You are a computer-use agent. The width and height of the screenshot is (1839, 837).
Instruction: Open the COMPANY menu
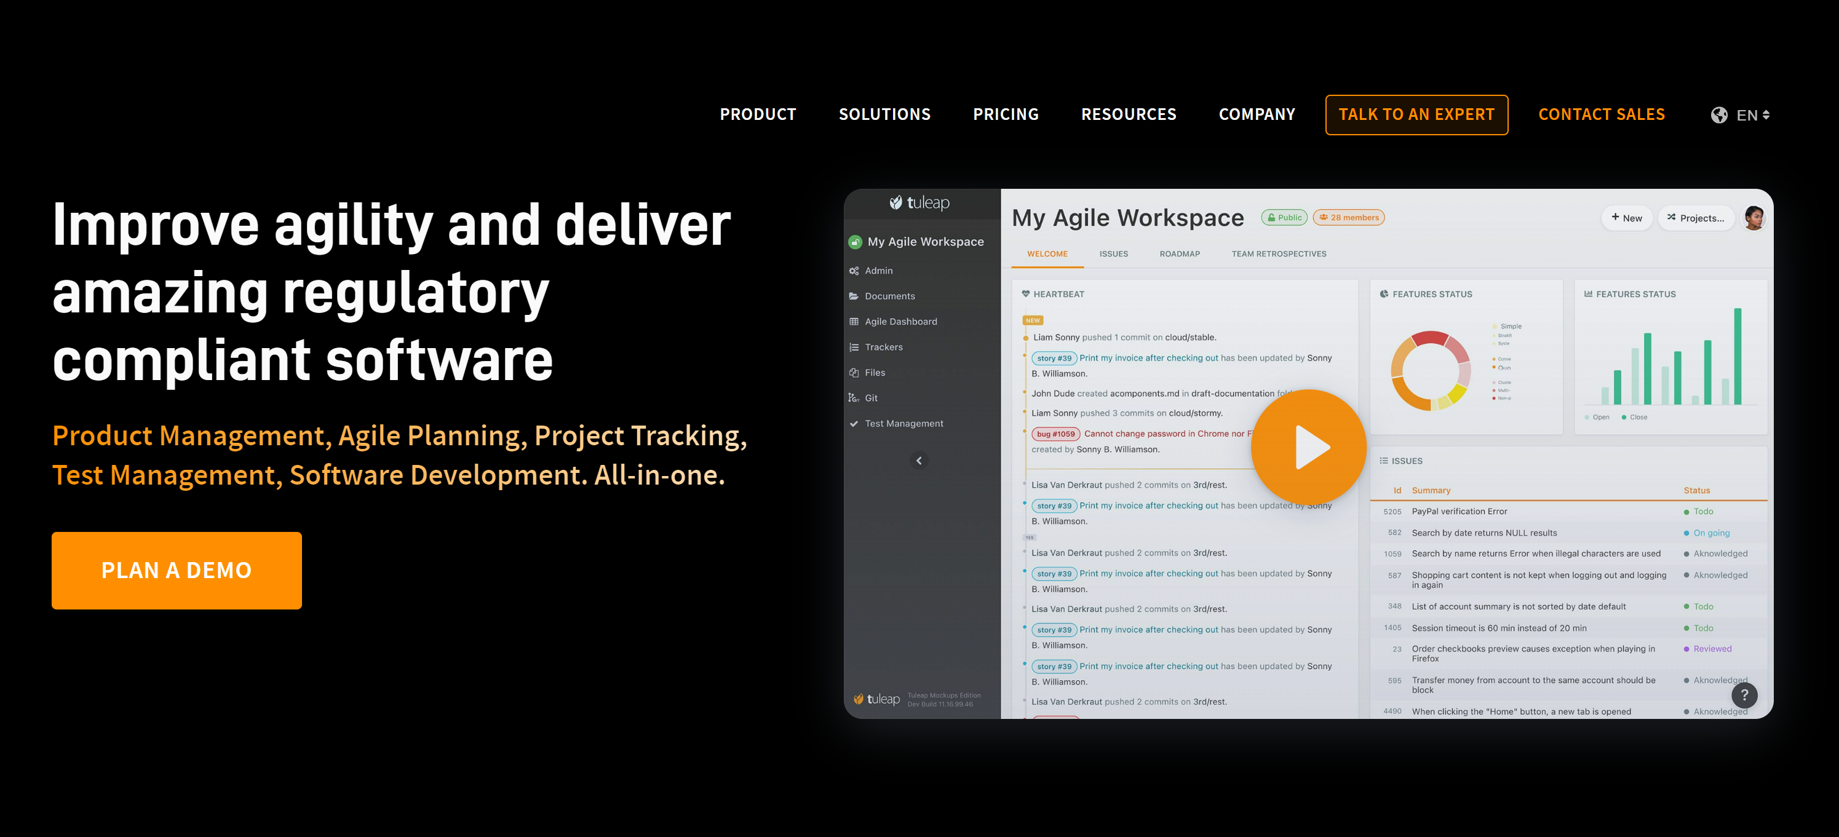[1257, 115]
